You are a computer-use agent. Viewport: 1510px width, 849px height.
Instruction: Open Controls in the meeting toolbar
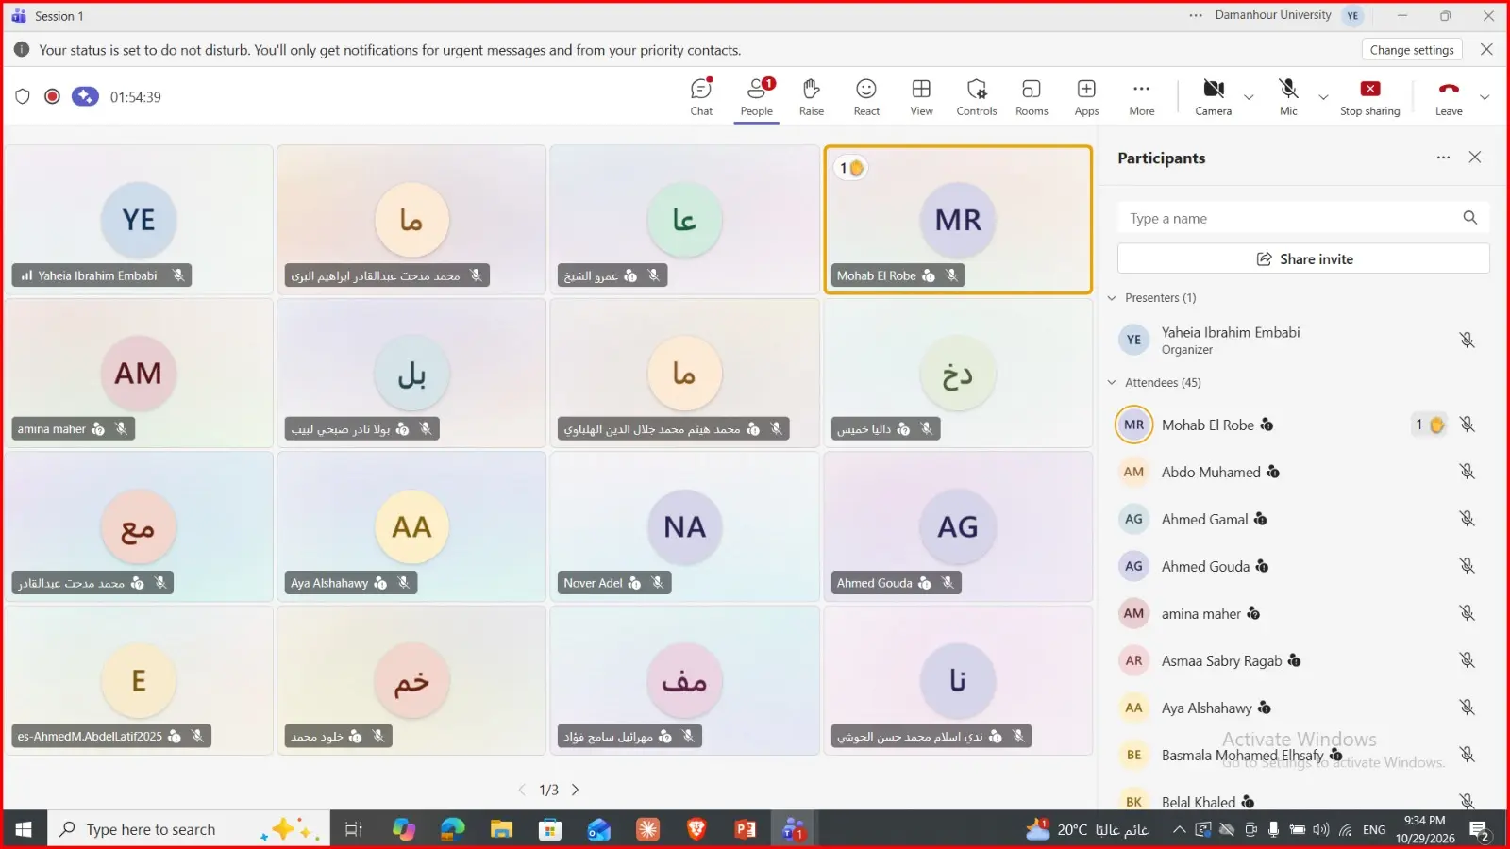[977, 97]
